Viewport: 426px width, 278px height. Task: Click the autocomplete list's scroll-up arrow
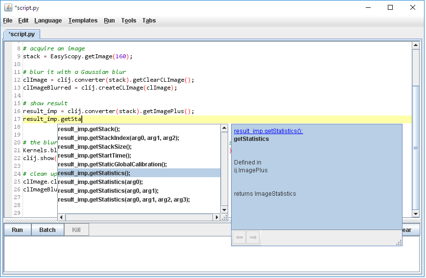[224, 129]
